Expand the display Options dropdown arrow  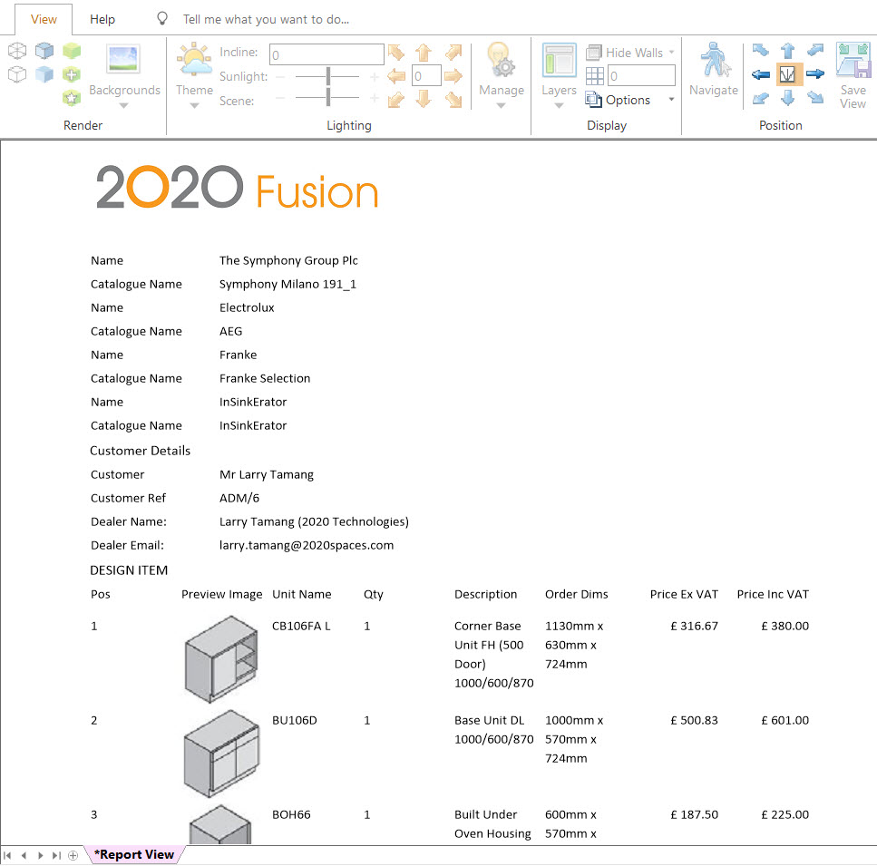[671, 100]
